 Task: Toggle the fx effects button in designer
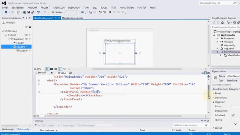(47, 69)
